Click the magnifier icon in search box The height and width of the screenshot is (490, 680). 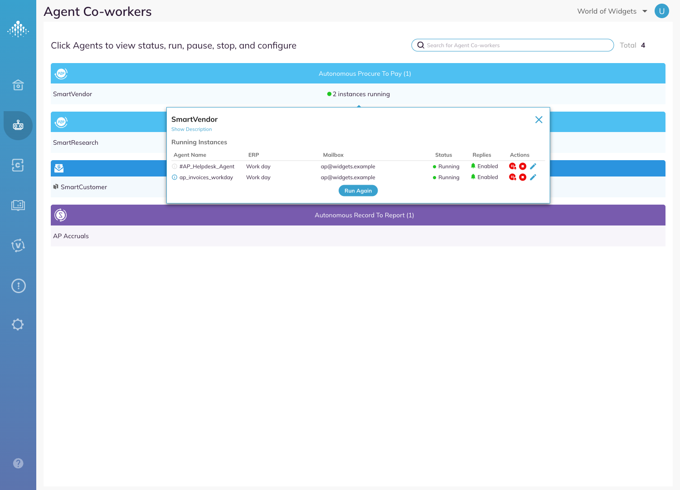[x=421, y=45]
